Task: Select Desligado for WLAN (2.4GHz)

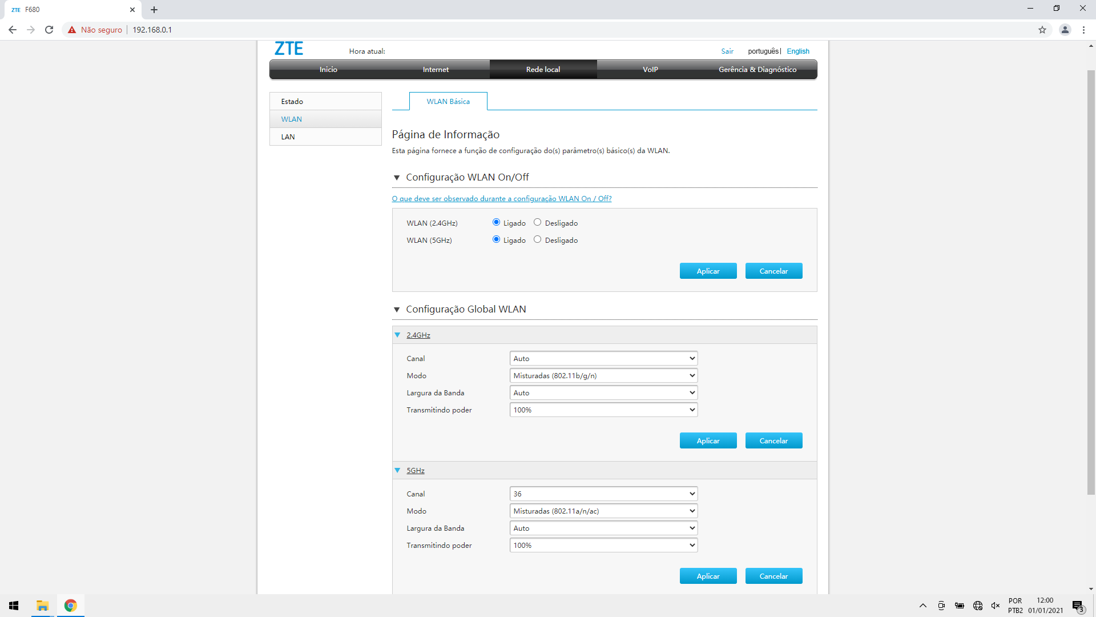Action: coord(537,222)
